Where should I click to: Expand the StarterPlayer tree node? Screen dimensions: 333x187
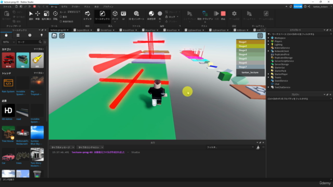click(268, 74)
